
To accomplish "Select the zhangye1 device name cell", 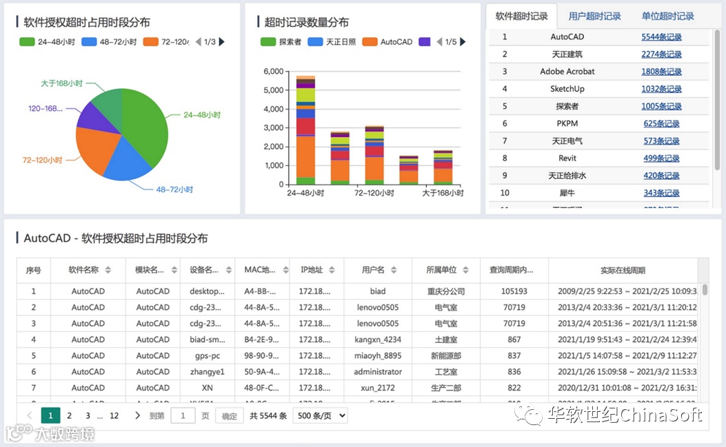I will point(208,371).
